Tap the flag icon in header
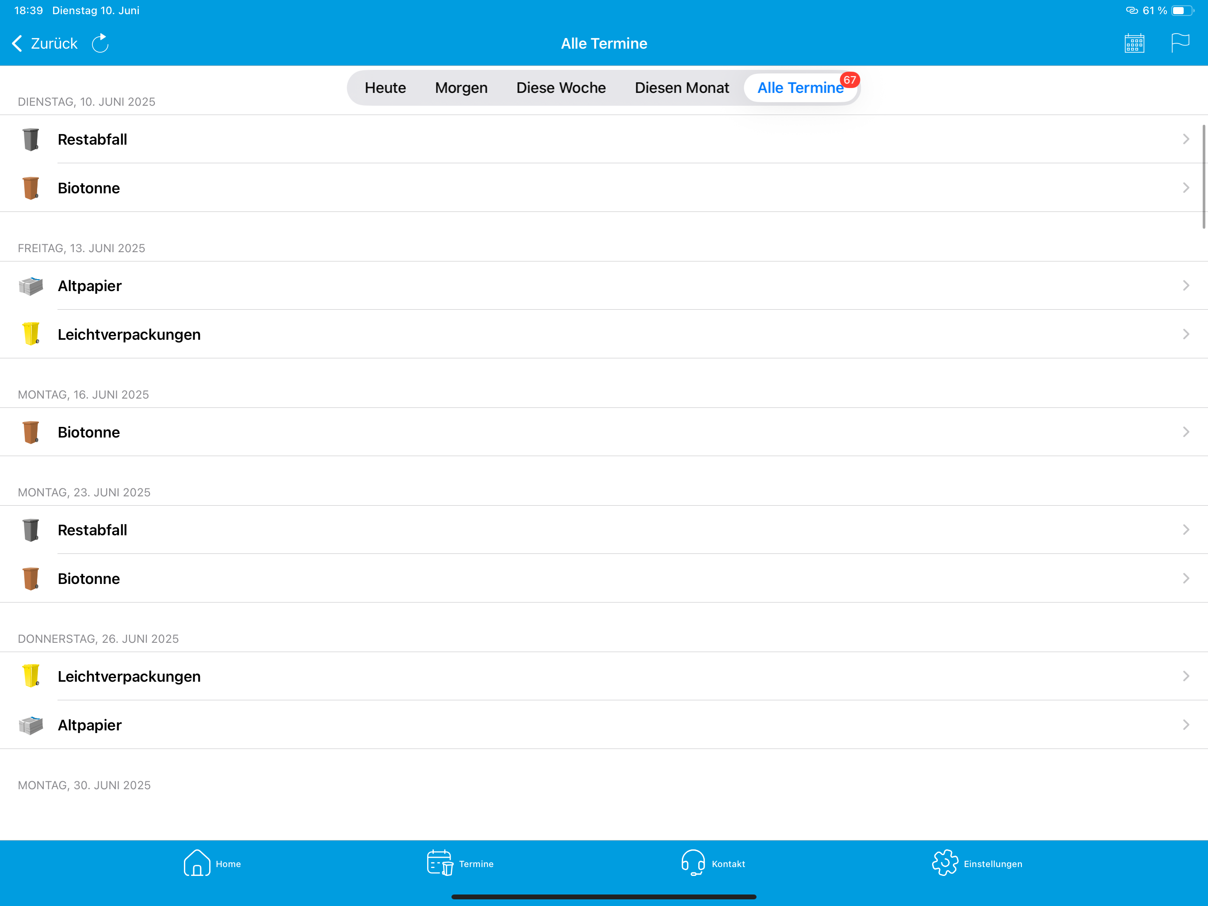 tap(1180, 43)
